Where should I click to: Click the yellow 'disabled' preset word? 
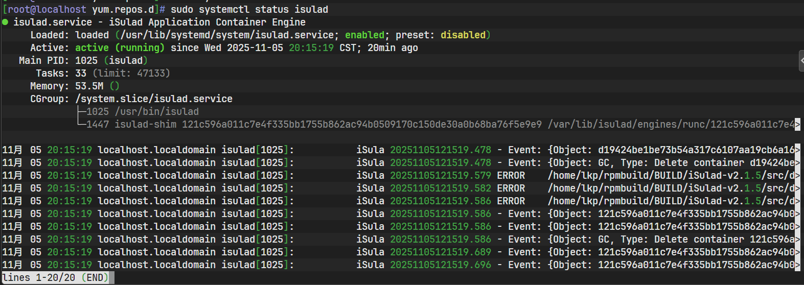463,35
